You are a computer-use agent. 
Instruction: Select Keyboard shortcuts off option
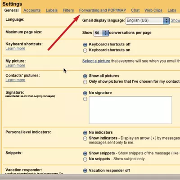85,45
